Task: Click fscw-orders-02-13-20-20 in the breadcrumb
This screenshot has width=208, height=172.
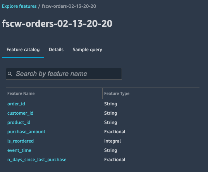Action: [69, 6]
